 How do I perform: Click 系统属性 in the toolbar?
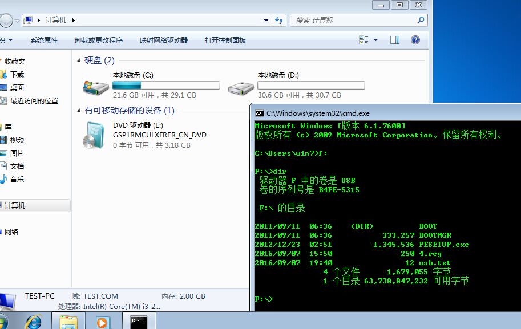click(x=44, y=40)
